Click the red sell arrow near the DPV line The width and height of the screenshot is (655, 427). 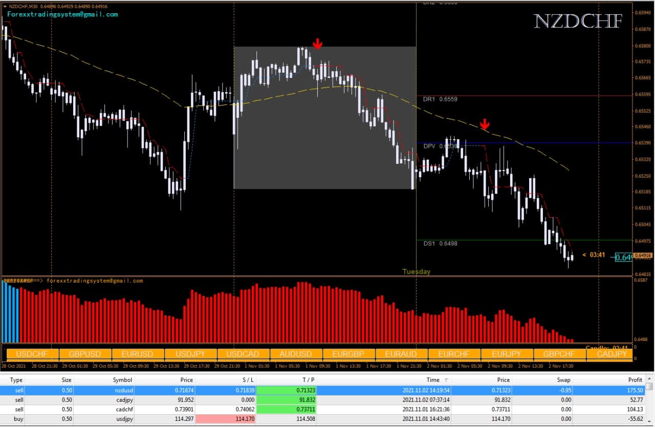click(x=485, y=123)
